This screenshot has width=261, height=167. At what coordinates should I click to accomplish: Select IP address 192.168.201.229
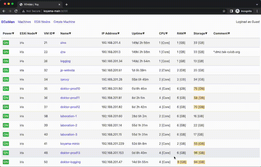click(x=113, y=144)
